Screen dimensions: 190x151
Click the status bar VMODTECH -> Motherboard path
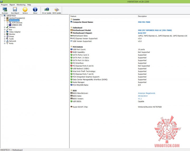(11, 150)
